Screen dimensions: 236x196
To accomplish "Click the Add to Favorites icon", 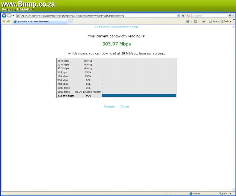I will [8, 21].
